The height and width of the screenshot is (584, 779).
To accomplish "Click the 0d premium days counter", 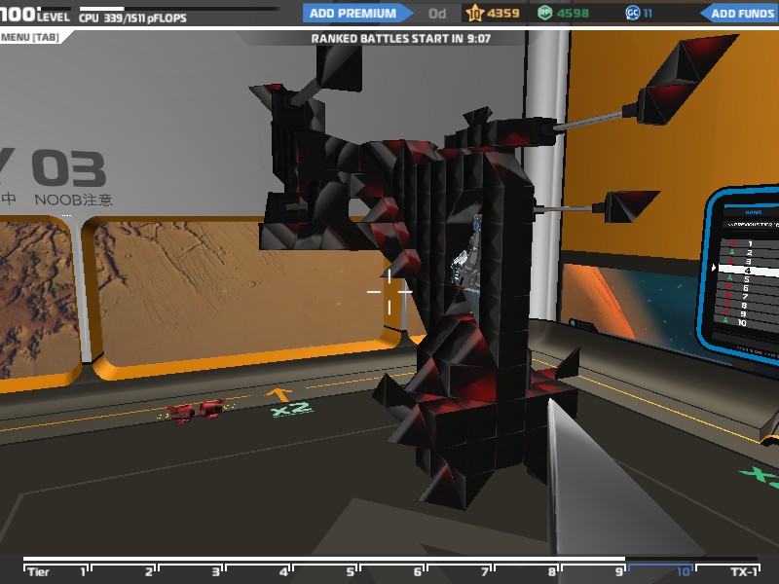I will pos(437,14).
